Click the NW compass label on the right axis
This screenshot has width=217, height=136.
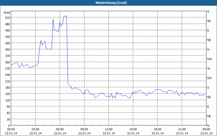coord(209,59)
